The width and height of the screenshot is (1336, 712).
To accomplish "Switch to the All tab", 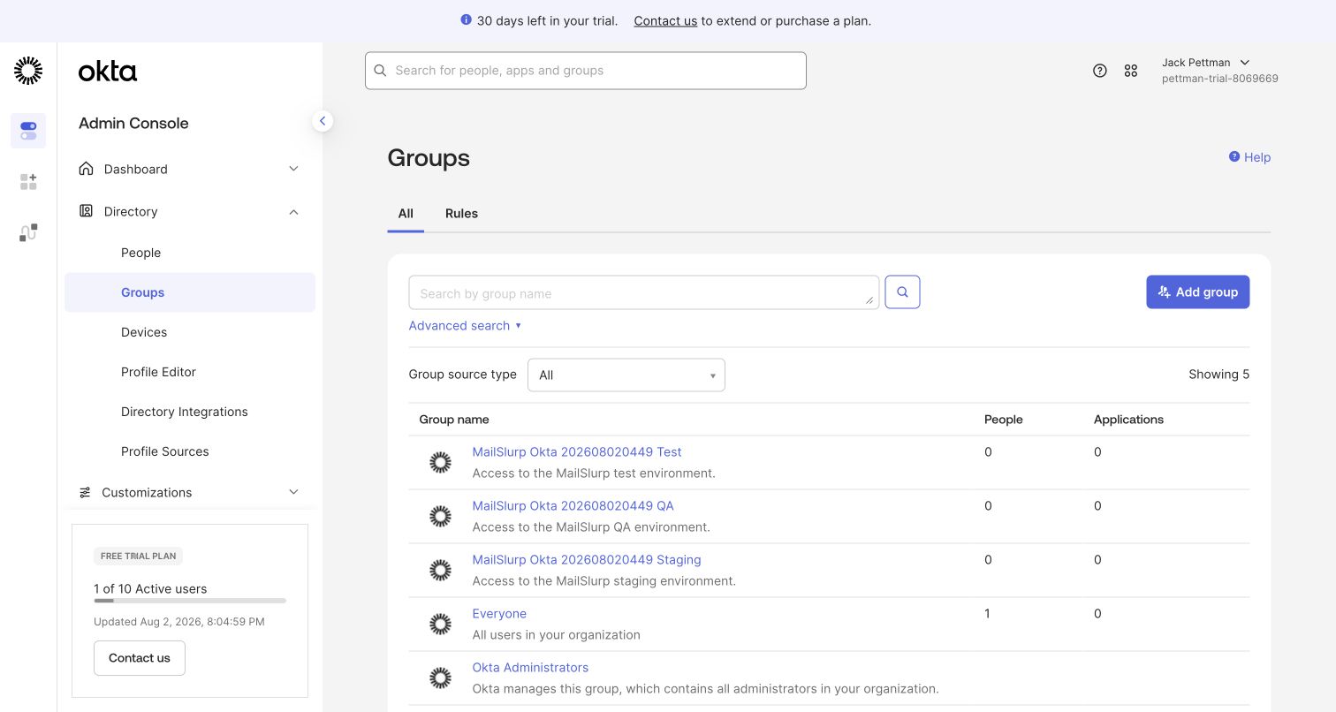I will pyautogui.click(x=406, y=214).
